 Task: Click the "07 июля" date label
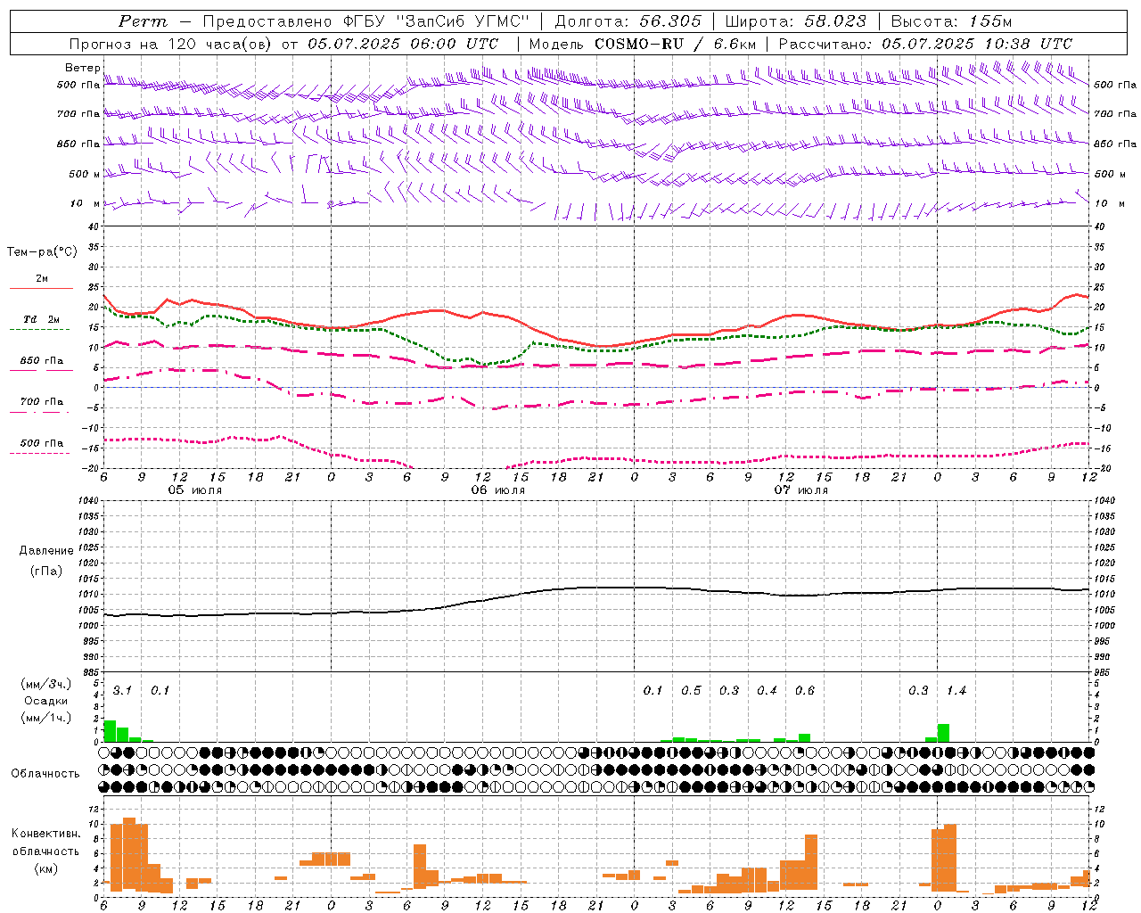[x=801, y=490]
